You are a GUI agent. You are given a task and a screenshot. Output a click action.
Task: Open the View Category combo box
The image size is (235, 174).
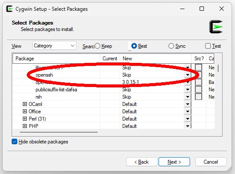54,46
